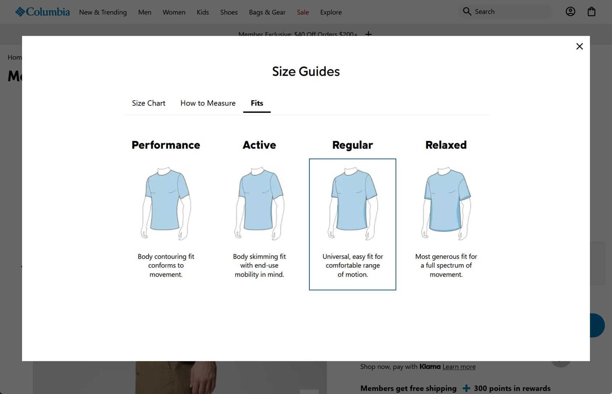Click '300 points in rewards' text
612x394 pixels.
click(x=512, y=389)
